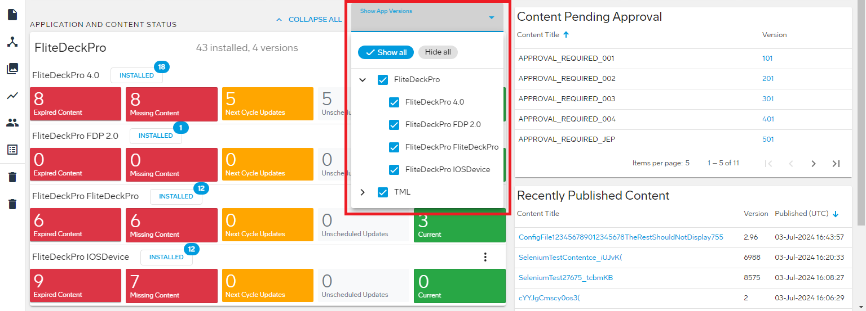Screen dimensions: 866x311
Task: Open the users group icon in sidebar
Action: click(12, 123)
